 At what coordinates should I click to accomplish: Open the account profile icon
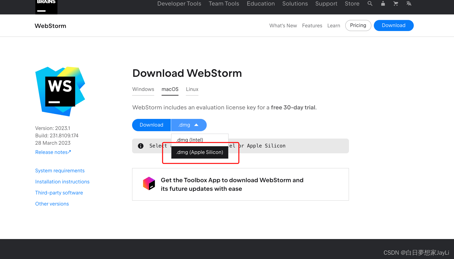(x=383, y=4)
